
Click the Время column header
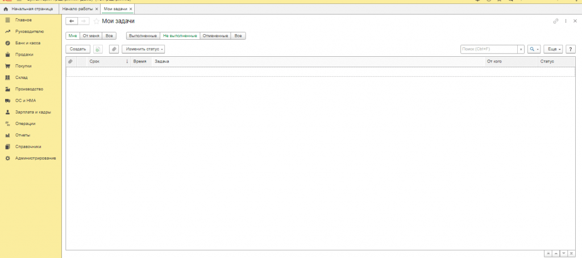point(141,61)
